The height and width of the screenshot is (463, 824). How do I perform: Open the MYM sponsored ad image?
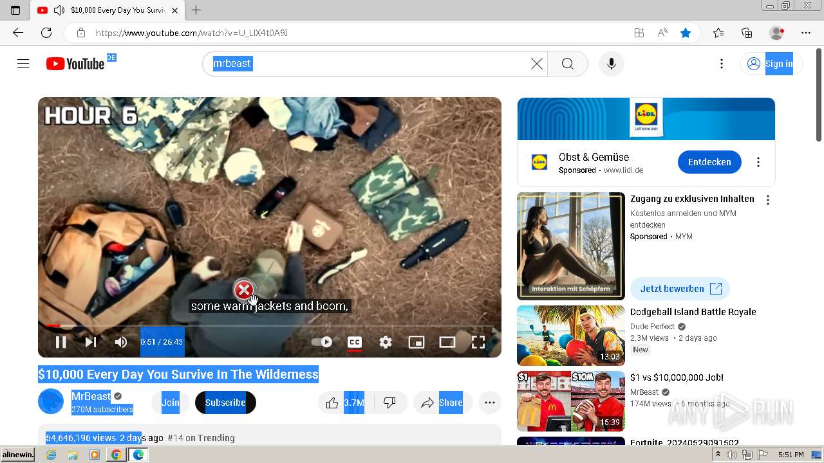coord(571,246)
